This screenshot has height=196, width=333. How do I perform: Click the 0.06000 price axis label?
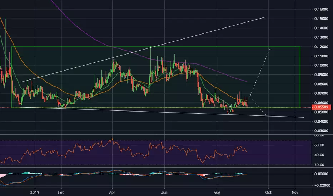(321, 103)
